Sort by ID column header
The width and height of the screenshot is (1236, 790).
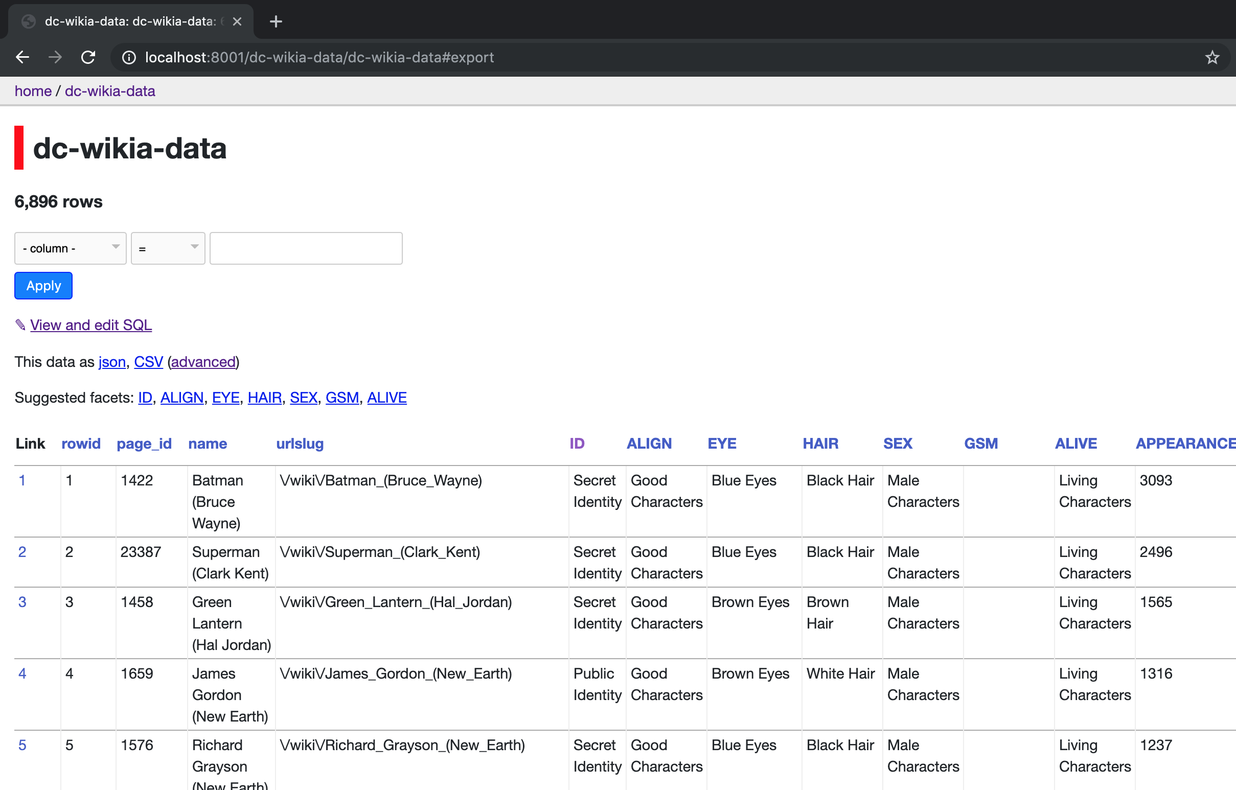(x=577, y=444)
